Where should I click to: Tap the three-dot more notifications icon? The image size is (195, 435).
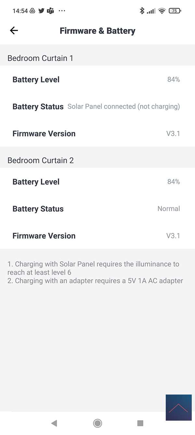[x=62, y=11]
